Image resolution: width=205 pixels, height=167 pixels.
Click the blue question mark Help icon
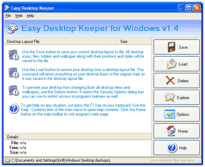(x=172, y=147)
